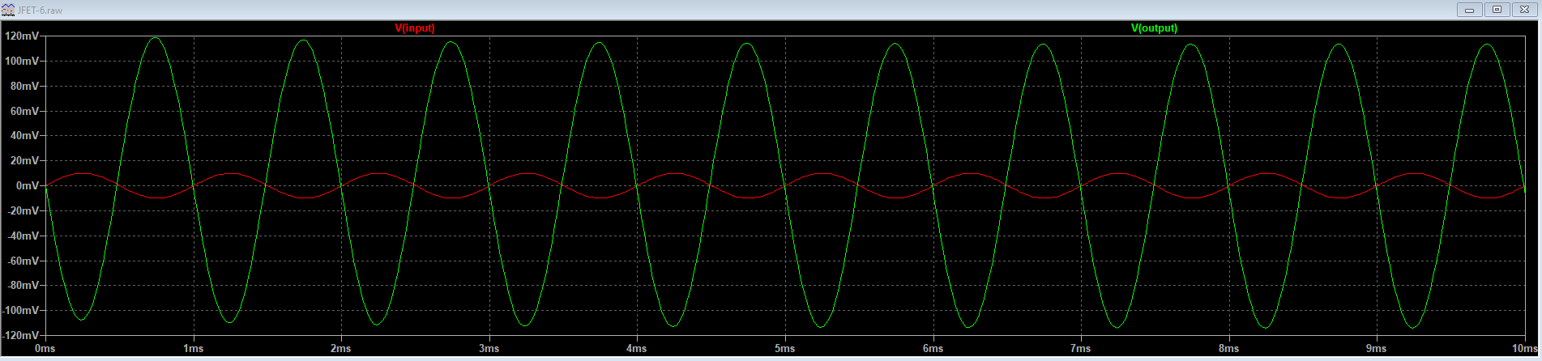
Task: Click the 3ms time axis label
Action: click(489, 349)
